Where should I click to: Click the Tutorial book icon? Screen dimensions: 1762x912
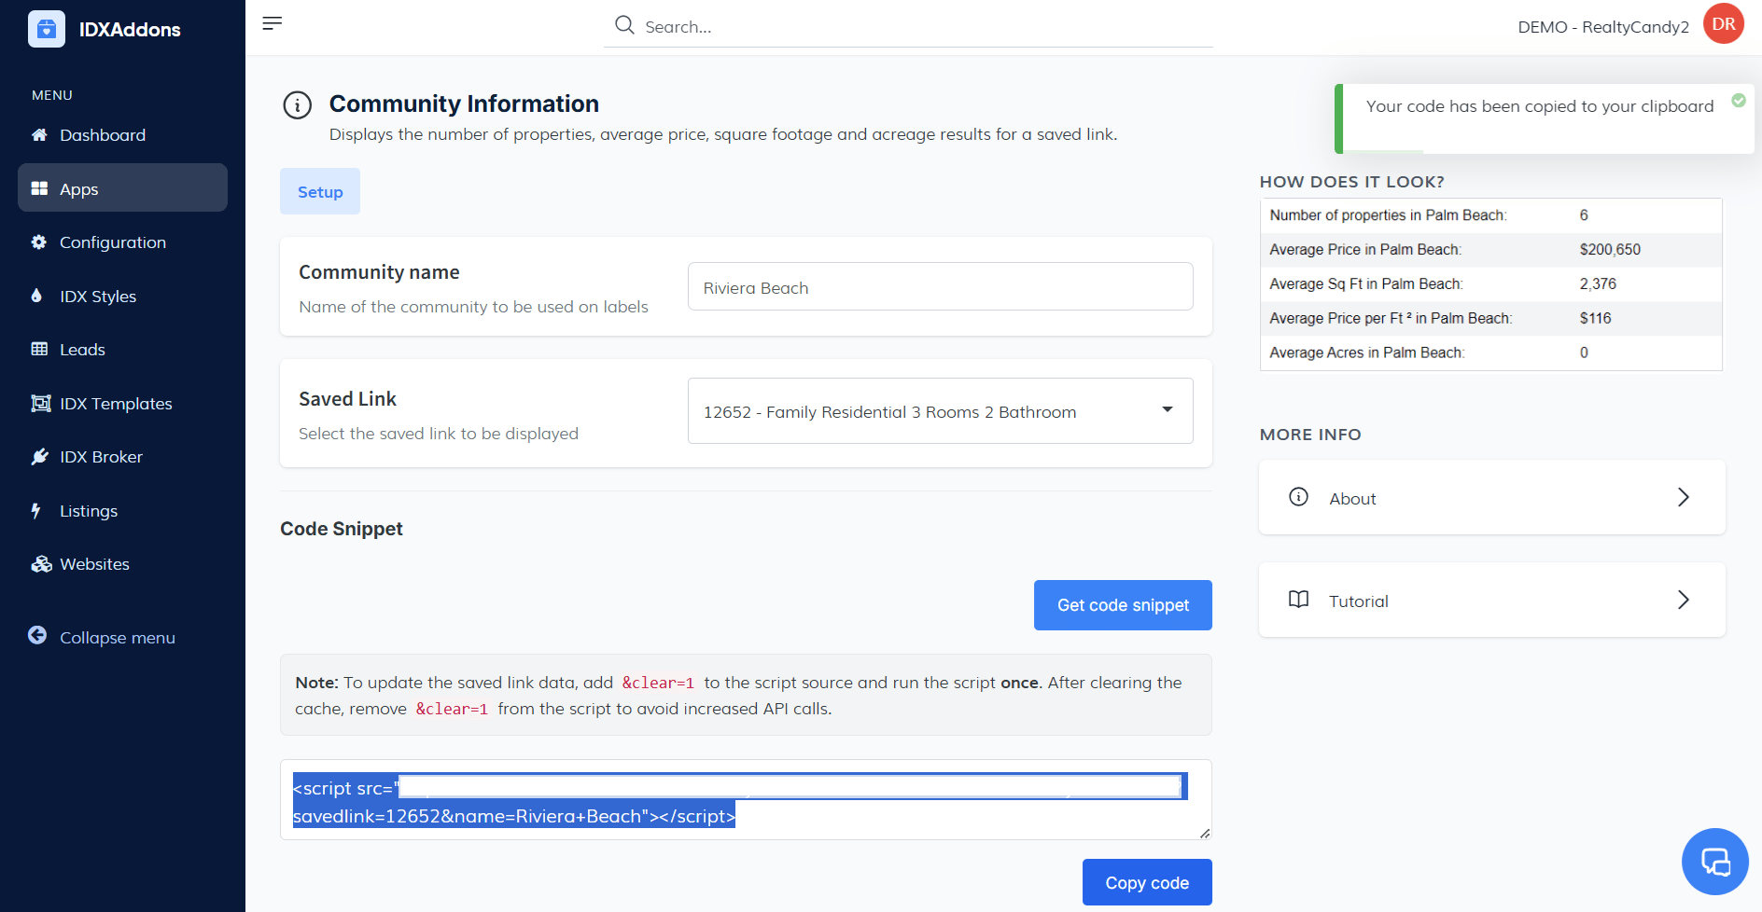pyautogui.click(x=1298, y=600)
